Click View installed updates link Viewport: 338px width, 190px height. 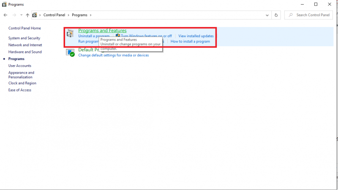(196, 36)
